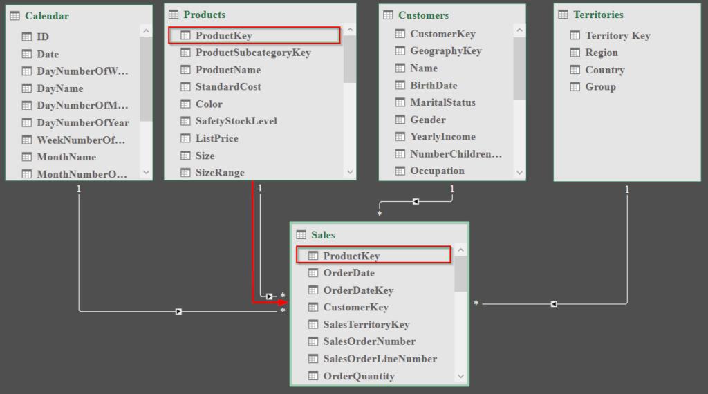Click the Calendar table scrollbar thumb

(146, 79)
